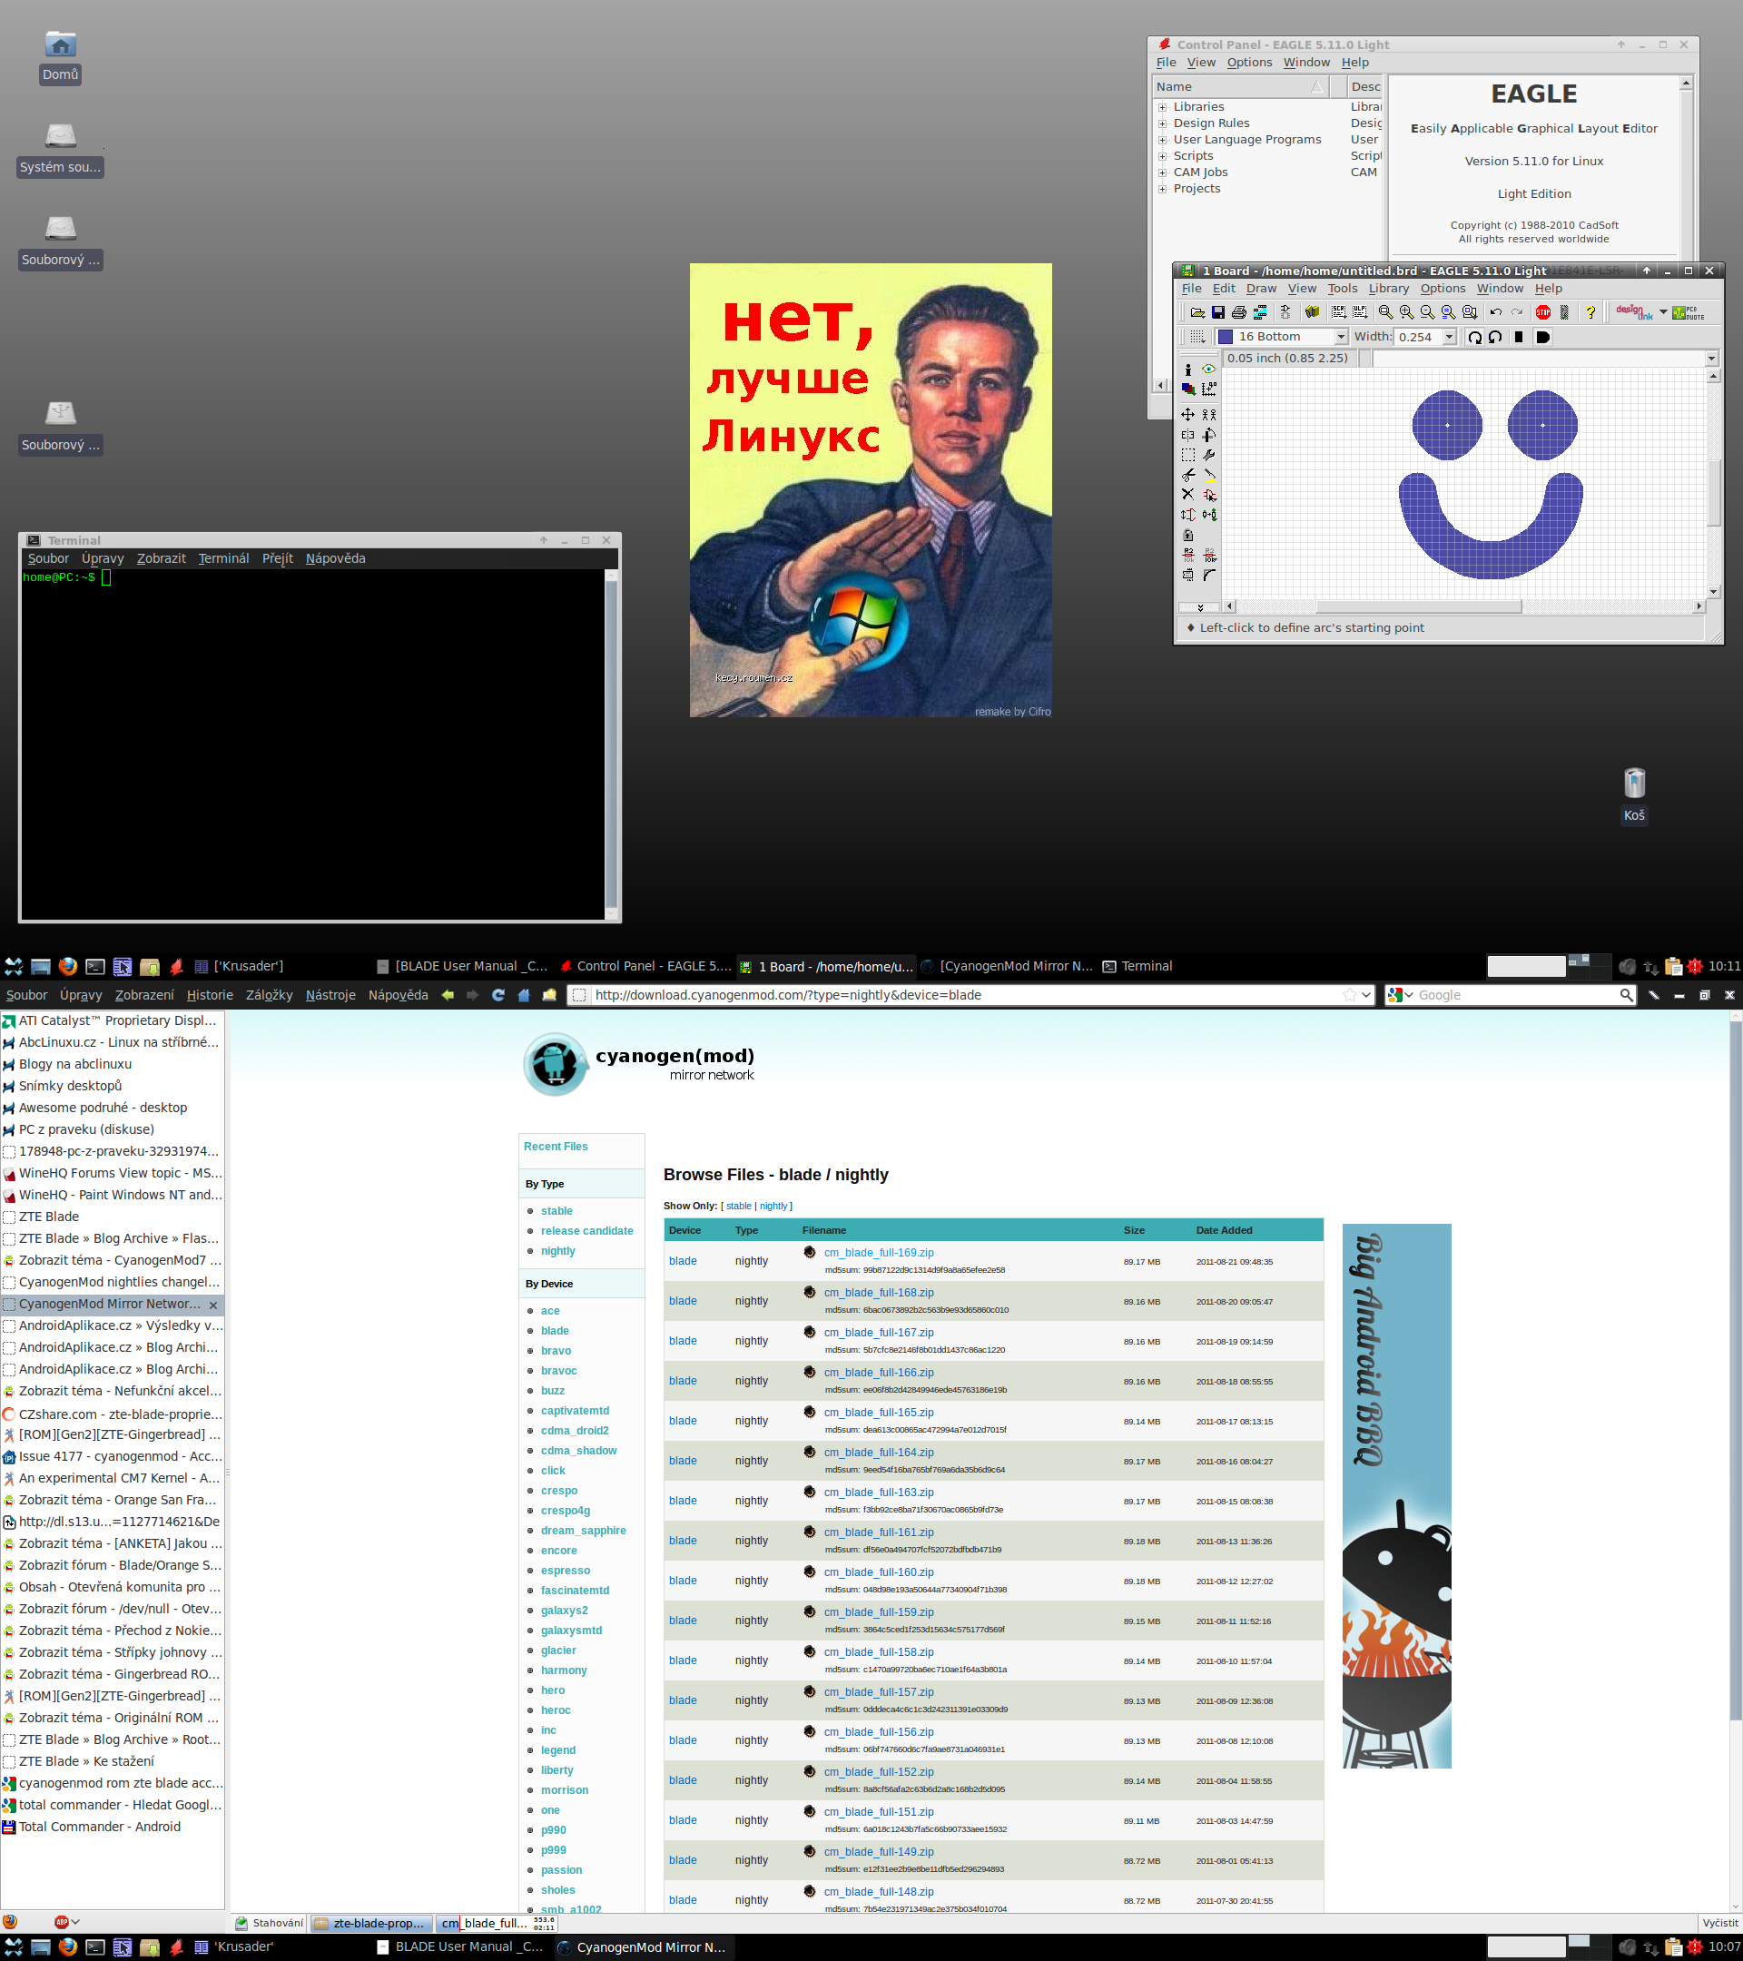This screenshot has height=1961, width=1743.
Task: Click the PCB Quote icon
Action: click(x=1689, y=313)
